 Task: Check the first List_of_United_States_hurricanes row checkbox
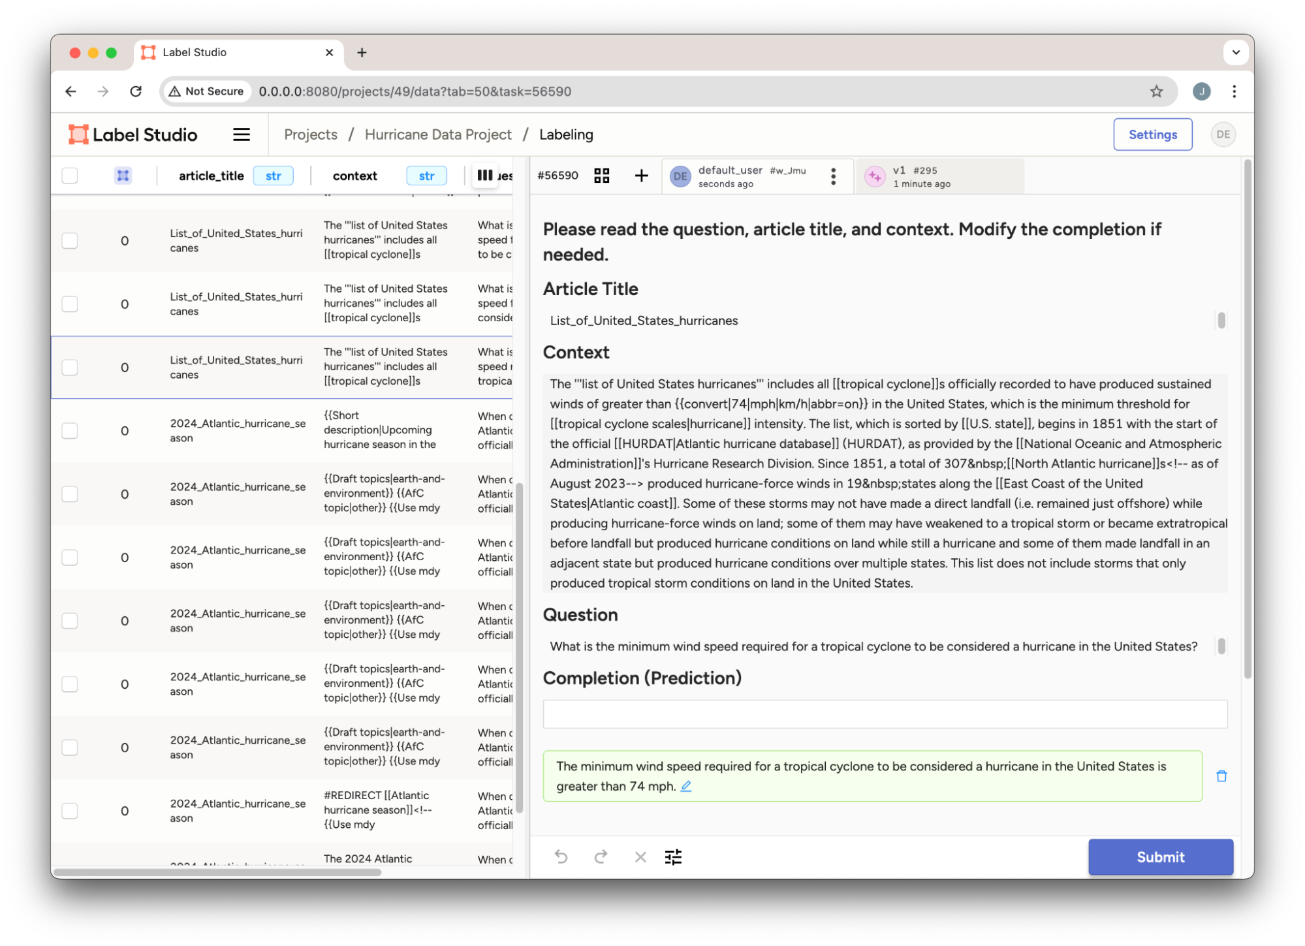(70, 241)
